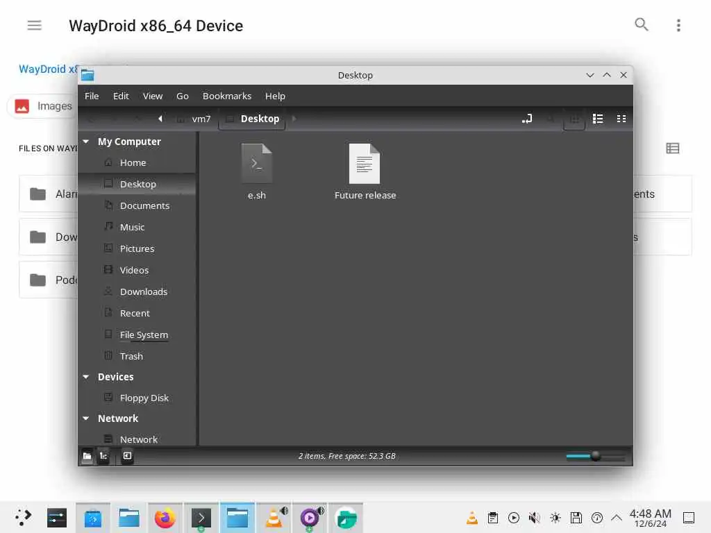
Task: Toggle the location entry icon in toolbar
Action: point(527,119)
